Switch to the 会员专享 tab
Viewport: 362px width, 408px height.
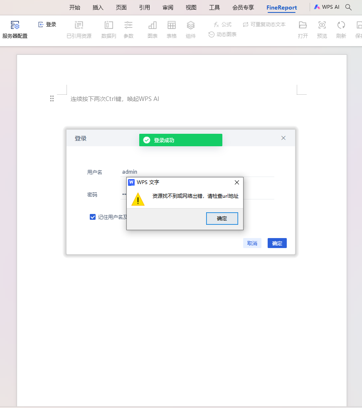pos(243,7)
